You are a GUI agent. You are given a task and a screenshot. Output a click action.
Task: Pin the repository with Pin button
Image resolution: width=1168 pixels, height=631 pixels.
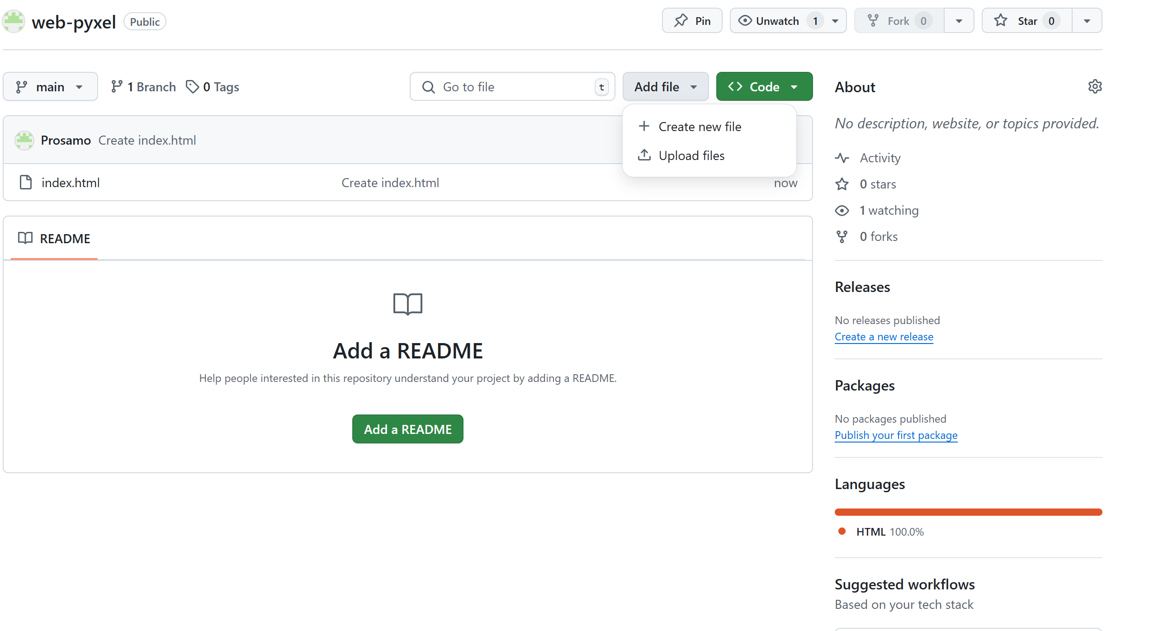692,21
